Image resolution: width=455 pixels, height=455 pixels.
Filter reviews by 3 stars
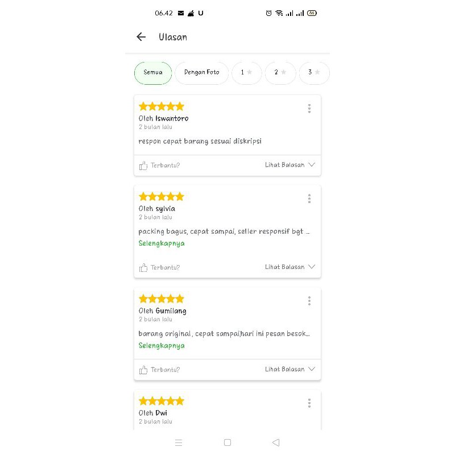[314, 73]
